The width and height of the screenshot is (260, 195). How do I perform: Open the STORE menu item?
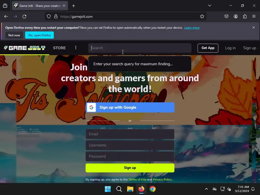pyautogui.click(x=59, y=48)
